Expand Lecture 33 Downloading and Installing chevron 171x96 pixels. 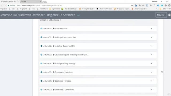coord(151,55)
